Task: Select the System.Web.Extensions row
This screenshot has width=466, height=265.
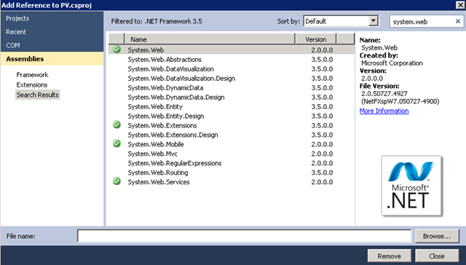Action: [232, 125]
